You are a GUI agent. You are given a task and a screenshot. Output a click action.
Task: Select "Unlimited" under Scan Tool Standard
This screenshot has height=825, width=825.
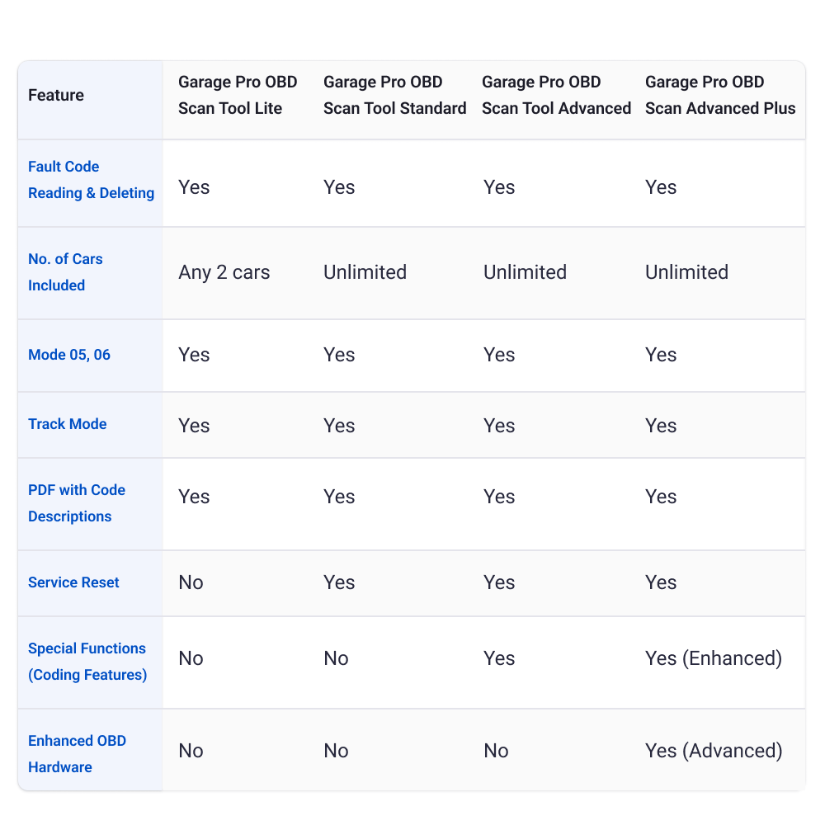365,272
